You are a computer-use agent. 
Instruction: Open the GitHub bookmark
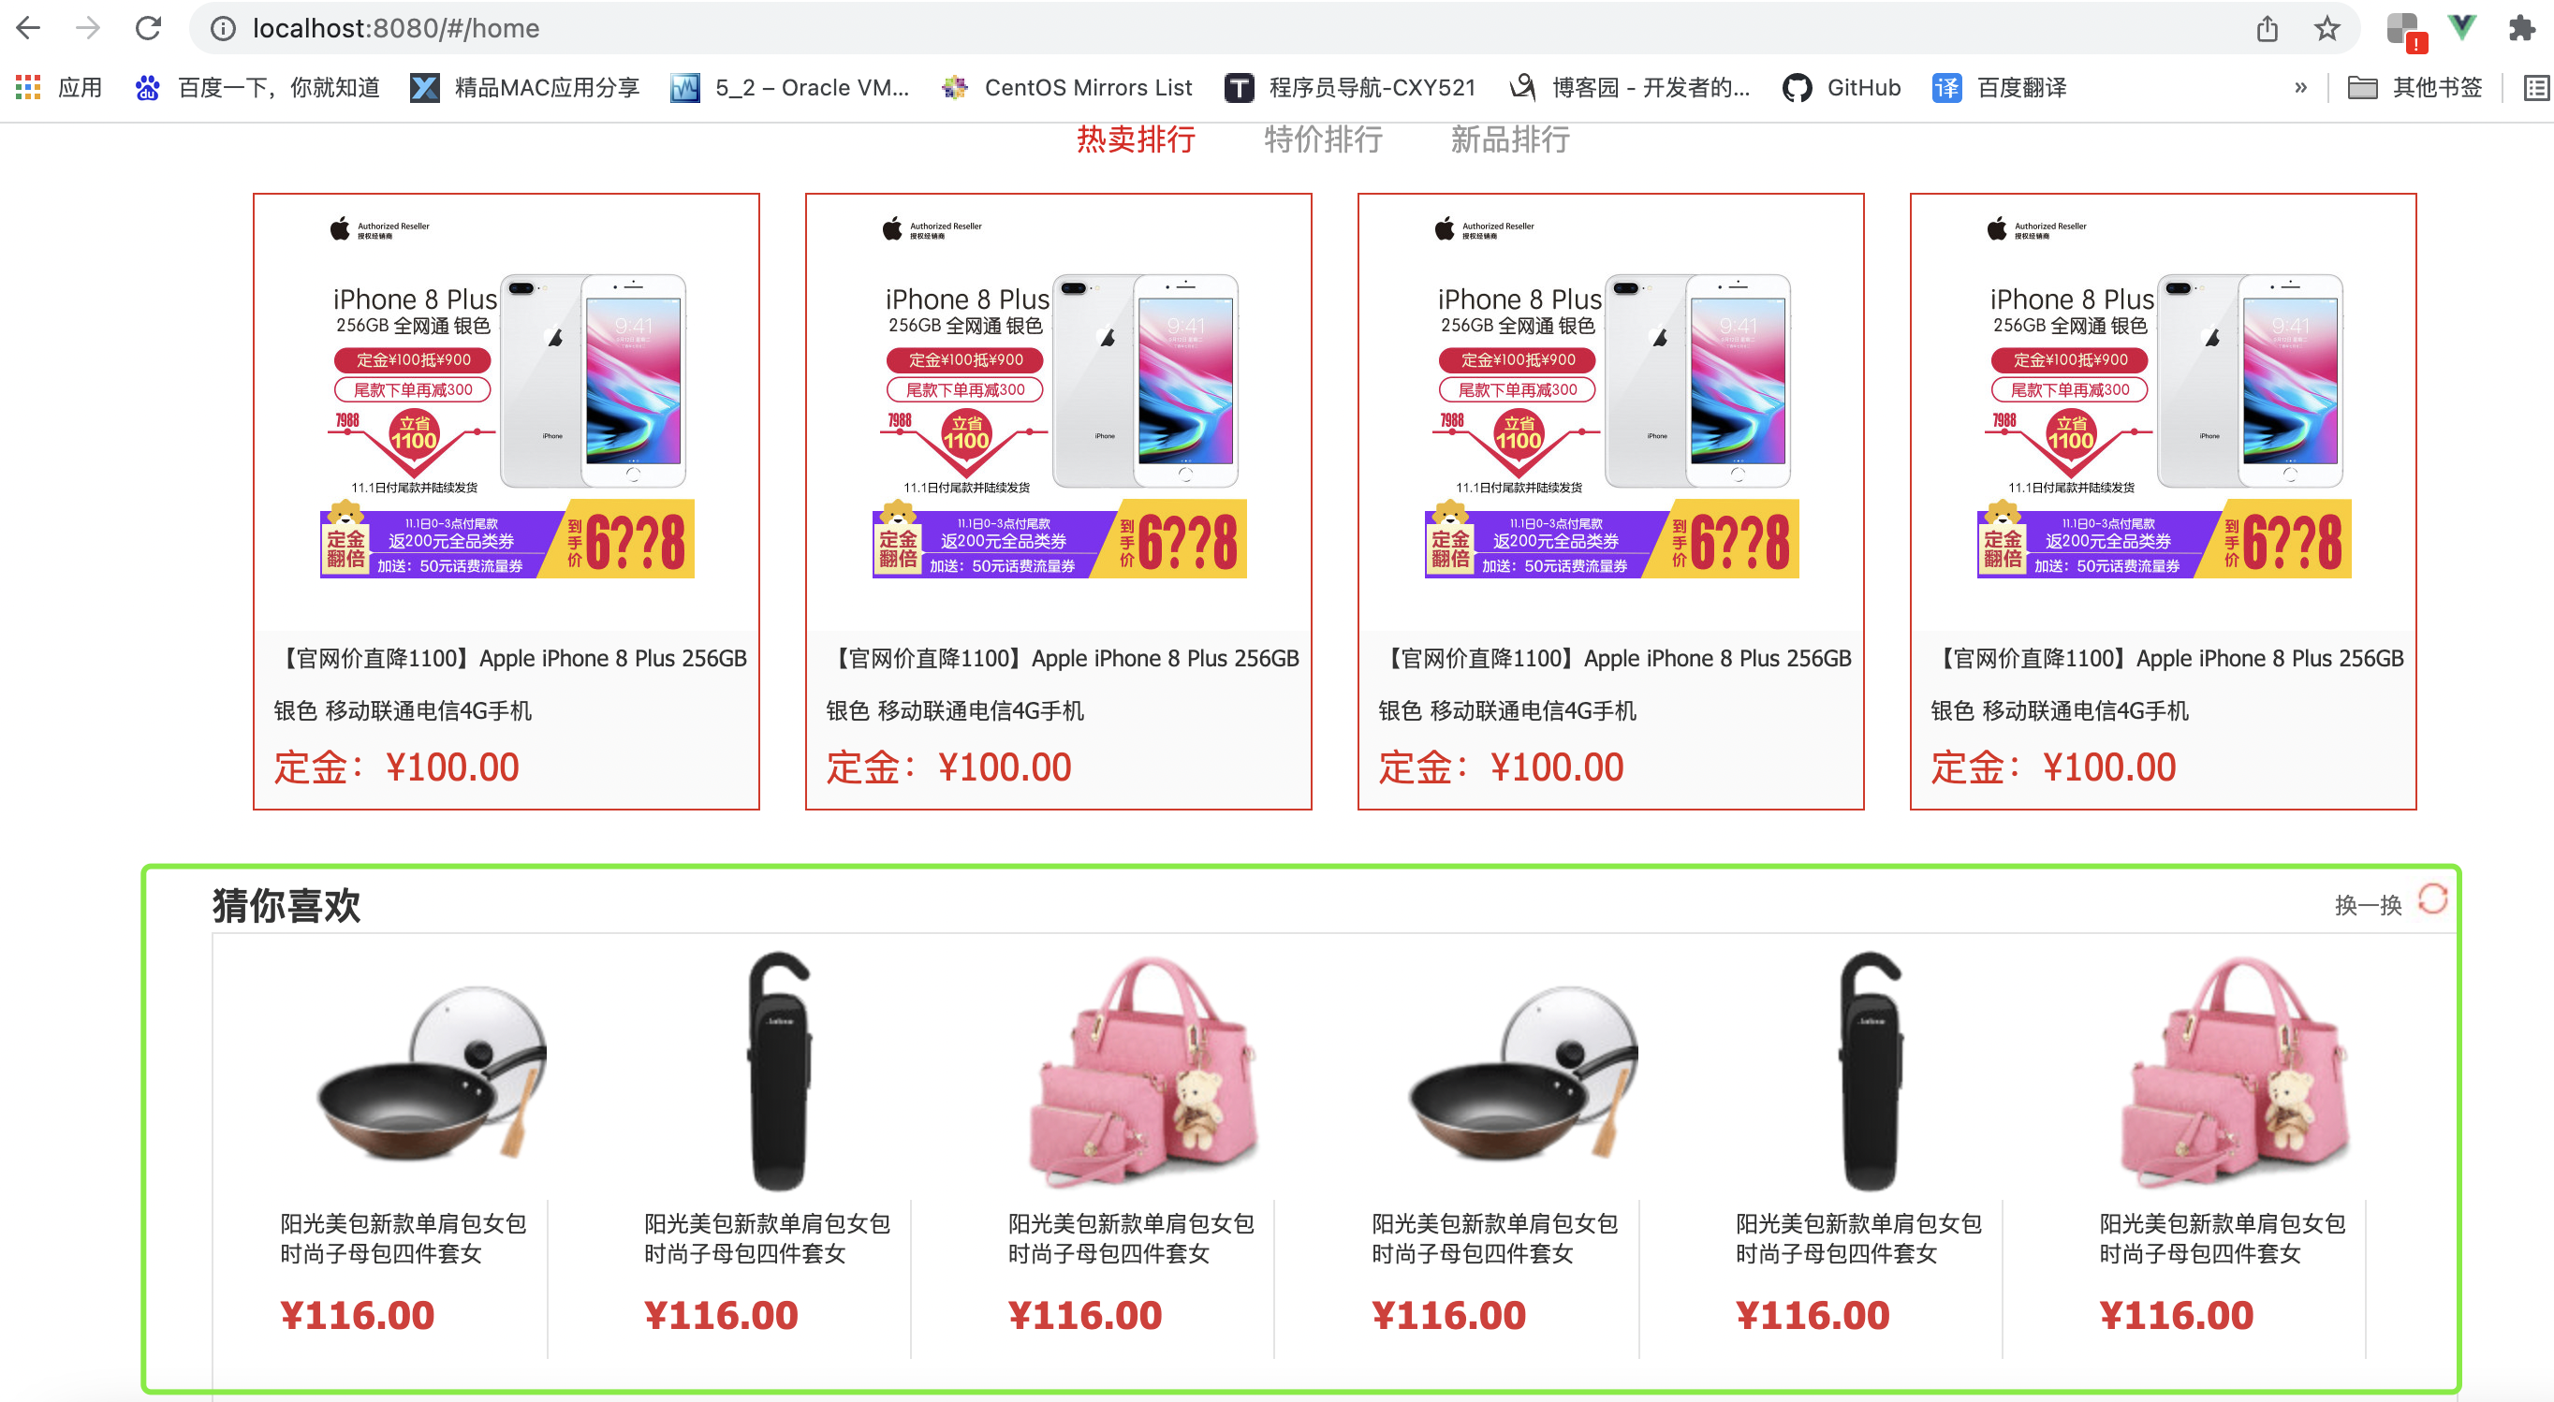click(x=1842, y=87)
